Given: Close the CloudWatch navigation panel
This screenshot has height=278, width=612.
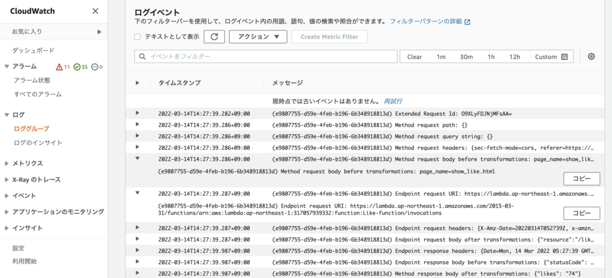Looking at the screenshot, I should (95, 11).
